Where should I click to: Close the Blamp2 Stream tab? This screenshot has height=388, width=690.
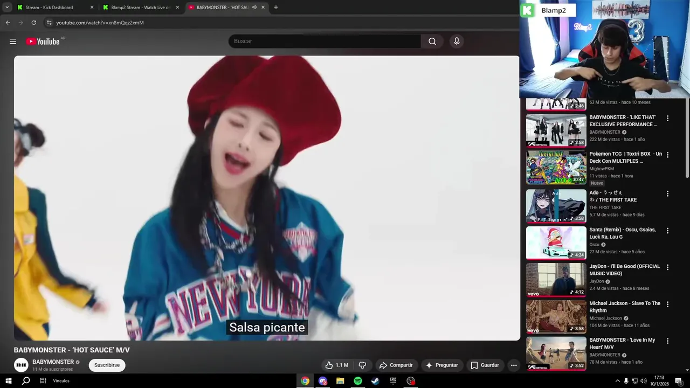[x=177, y=8]
